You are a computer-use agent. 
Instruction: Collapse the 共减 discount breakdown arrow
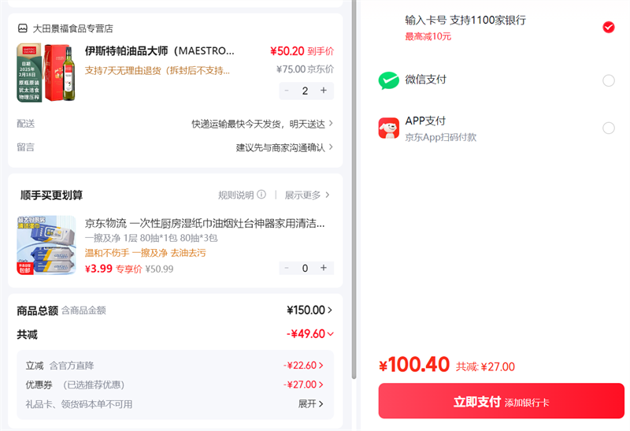tap(330, 334)
